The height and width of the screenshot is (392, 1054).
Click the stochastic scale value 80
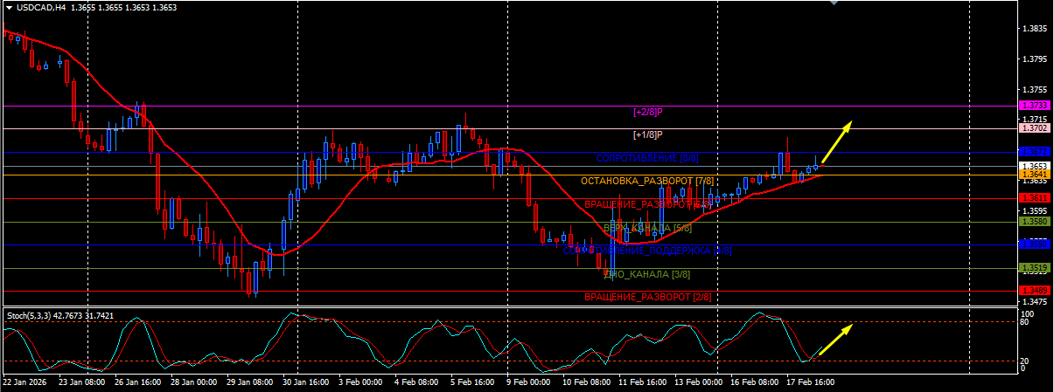point(1026,321)
